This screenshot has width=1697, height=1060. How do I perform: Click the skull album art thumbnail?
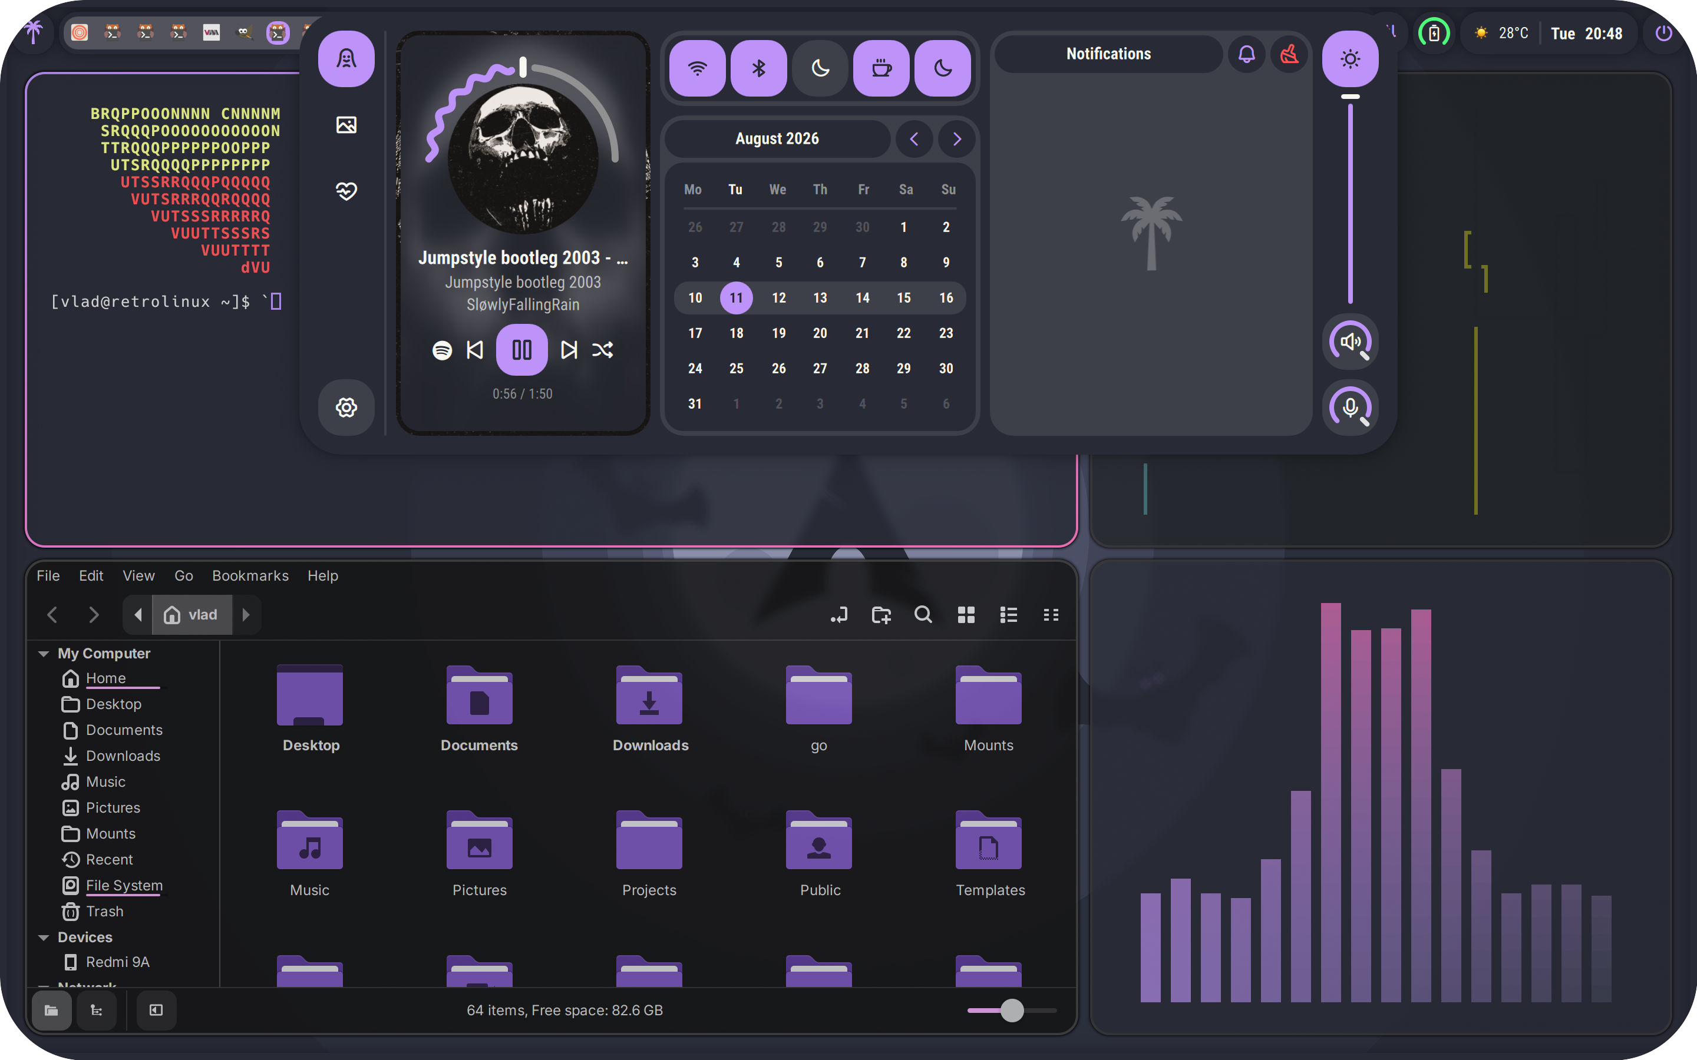click(x=523, y=158)
